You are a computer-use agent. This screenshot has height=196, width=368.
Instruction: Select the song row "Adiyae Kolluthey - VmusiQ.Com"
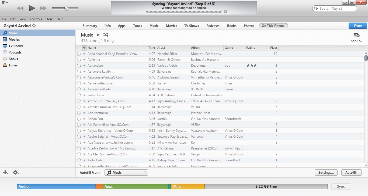point(220,131)
